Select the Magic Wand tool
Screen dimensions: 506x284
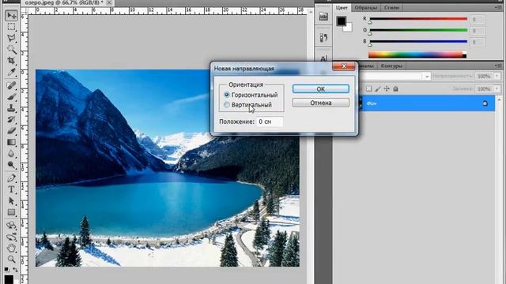click(11, 49)
